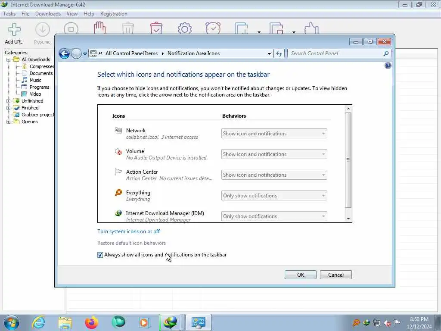Viewport: 441px width, 331px height.
Task: Click the search magnifier in Search Control Panel
Action: click(386, 53)
